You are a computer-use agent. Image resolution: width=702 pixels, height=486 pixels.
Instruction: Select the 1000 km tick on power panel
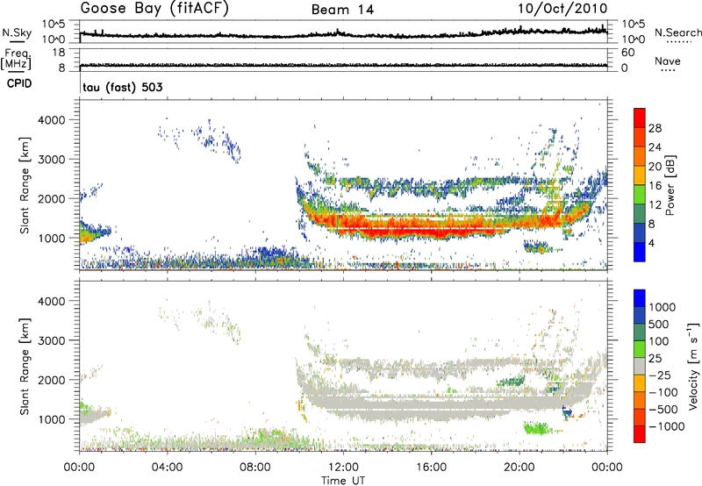[x=52, y=238]
